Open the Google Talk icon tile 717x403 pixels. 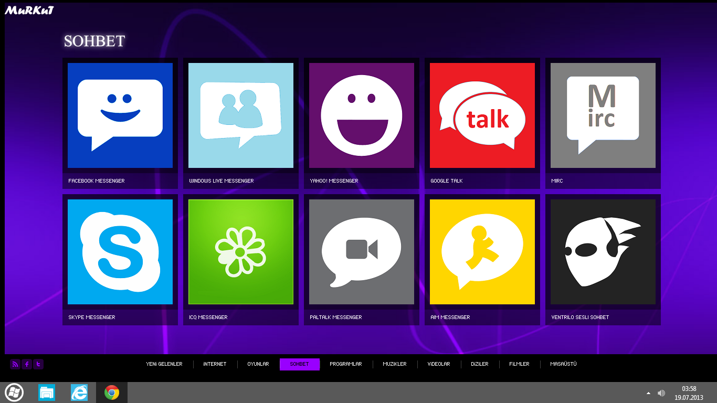482,115
